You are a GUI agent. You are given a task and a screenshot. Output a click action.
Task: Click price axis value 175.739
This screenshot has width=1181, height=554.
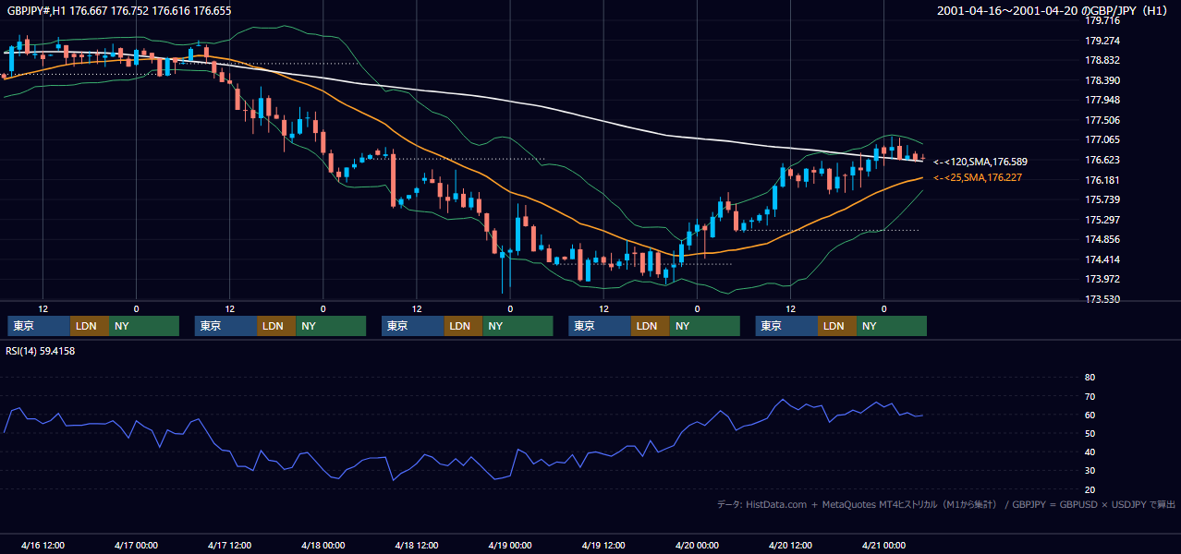[1102, 199]
